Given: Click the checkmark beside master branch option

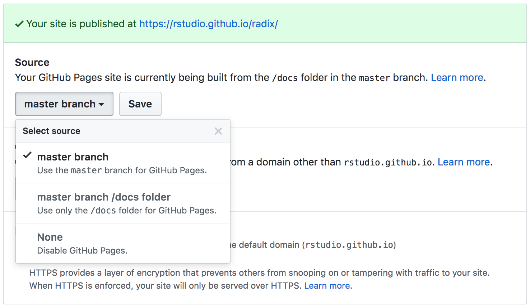Looking at the screenshot, I should pos(27,155).
